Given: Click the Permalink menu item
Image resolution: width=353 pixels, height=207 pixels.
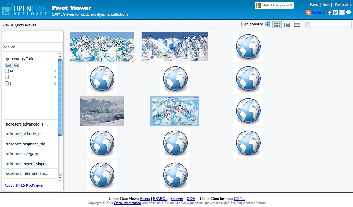Looking at the screenshot, I should (343, 5).
